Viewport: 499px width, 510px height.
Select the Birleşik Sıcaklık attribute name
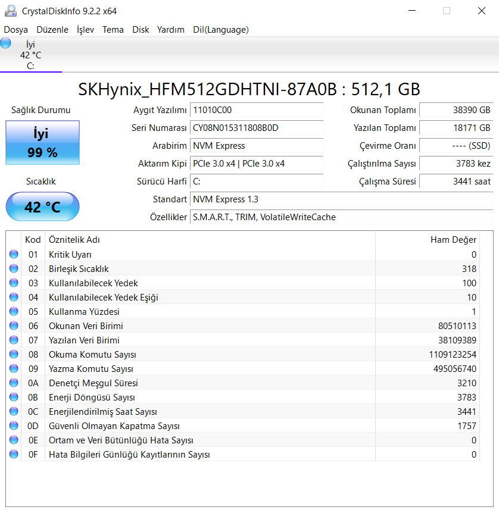pos(79,268)
